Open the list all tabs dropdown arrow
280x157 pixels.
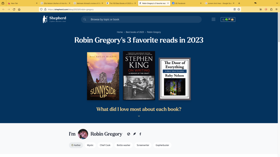(x=277, y=3)
